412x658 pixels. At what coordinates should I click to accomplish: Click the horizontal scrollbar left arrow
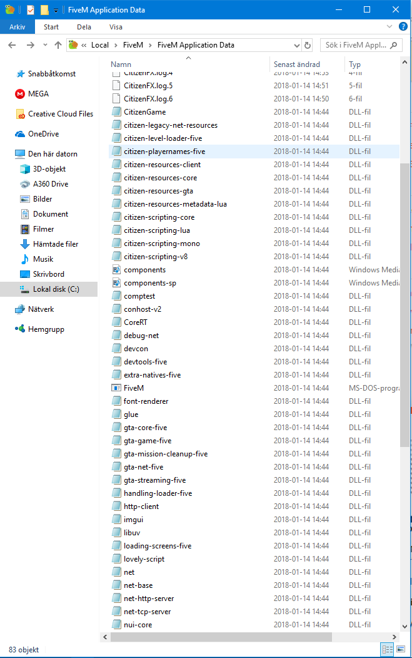tap(105, 637)
